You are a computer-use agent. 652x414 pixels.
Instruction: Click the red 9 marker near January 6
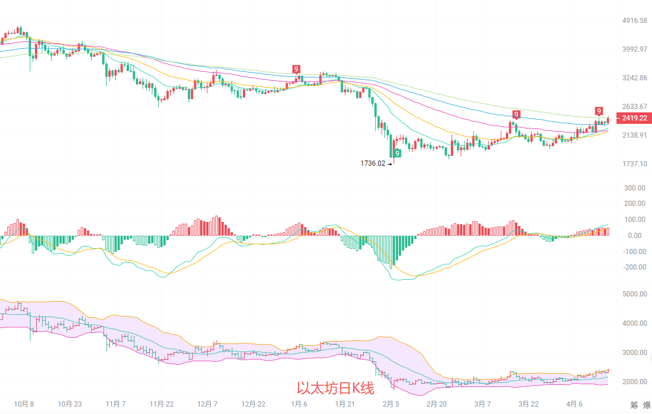296,69
